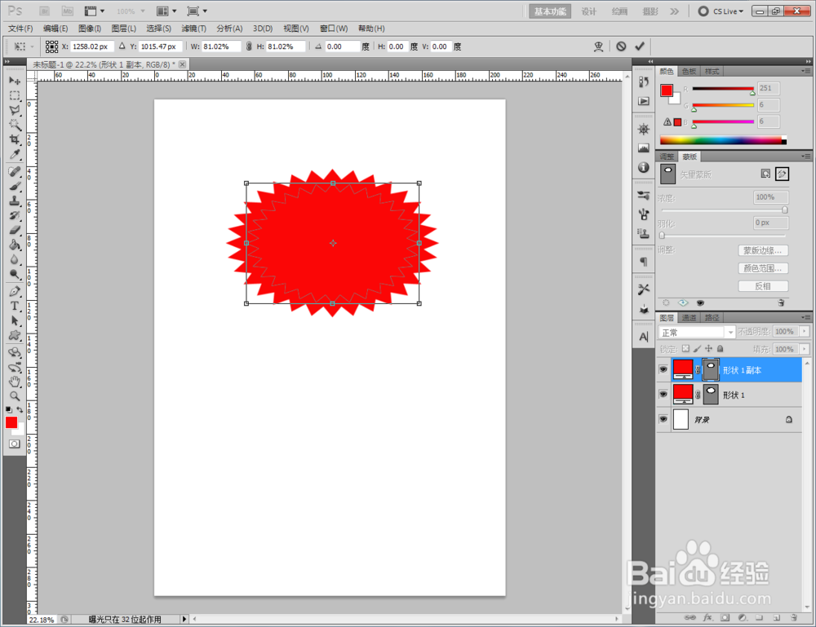The image size is (816, 627).
Task: Hide the 形状 1 layer
Action: tap(663, 395)
